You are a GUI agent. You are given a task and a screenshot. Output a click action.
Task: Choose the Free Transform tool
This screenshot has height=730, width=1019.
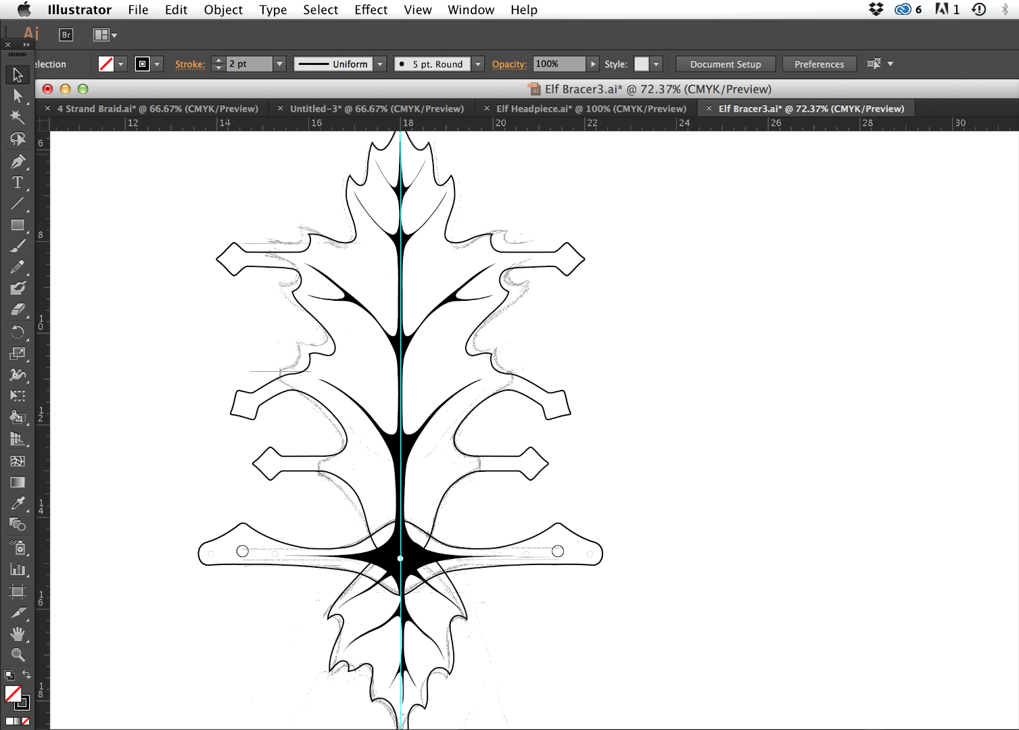click(x=18, y=395)
